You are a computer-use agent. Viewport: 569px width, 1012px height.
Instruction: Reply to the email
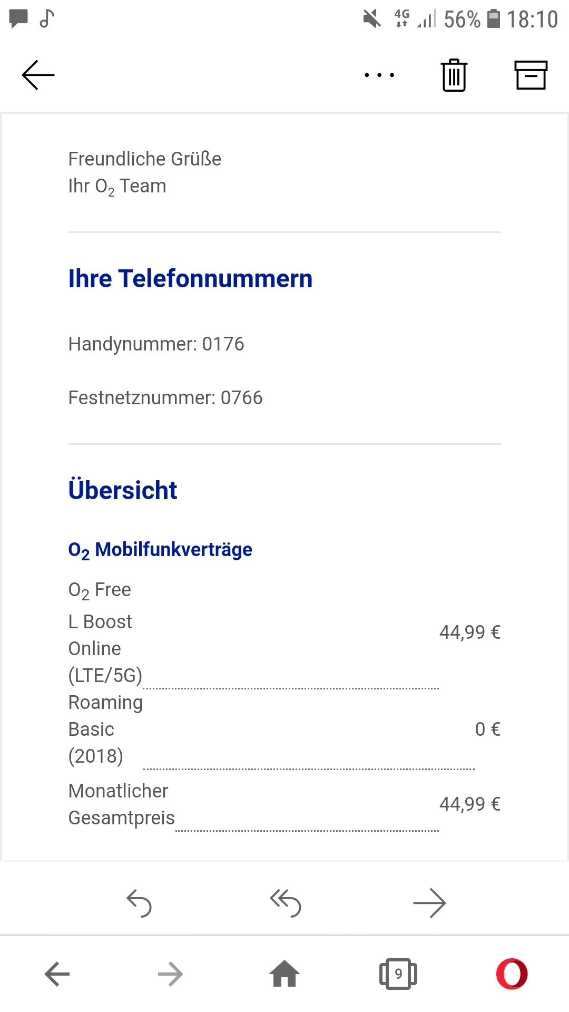tap(139, 903)
